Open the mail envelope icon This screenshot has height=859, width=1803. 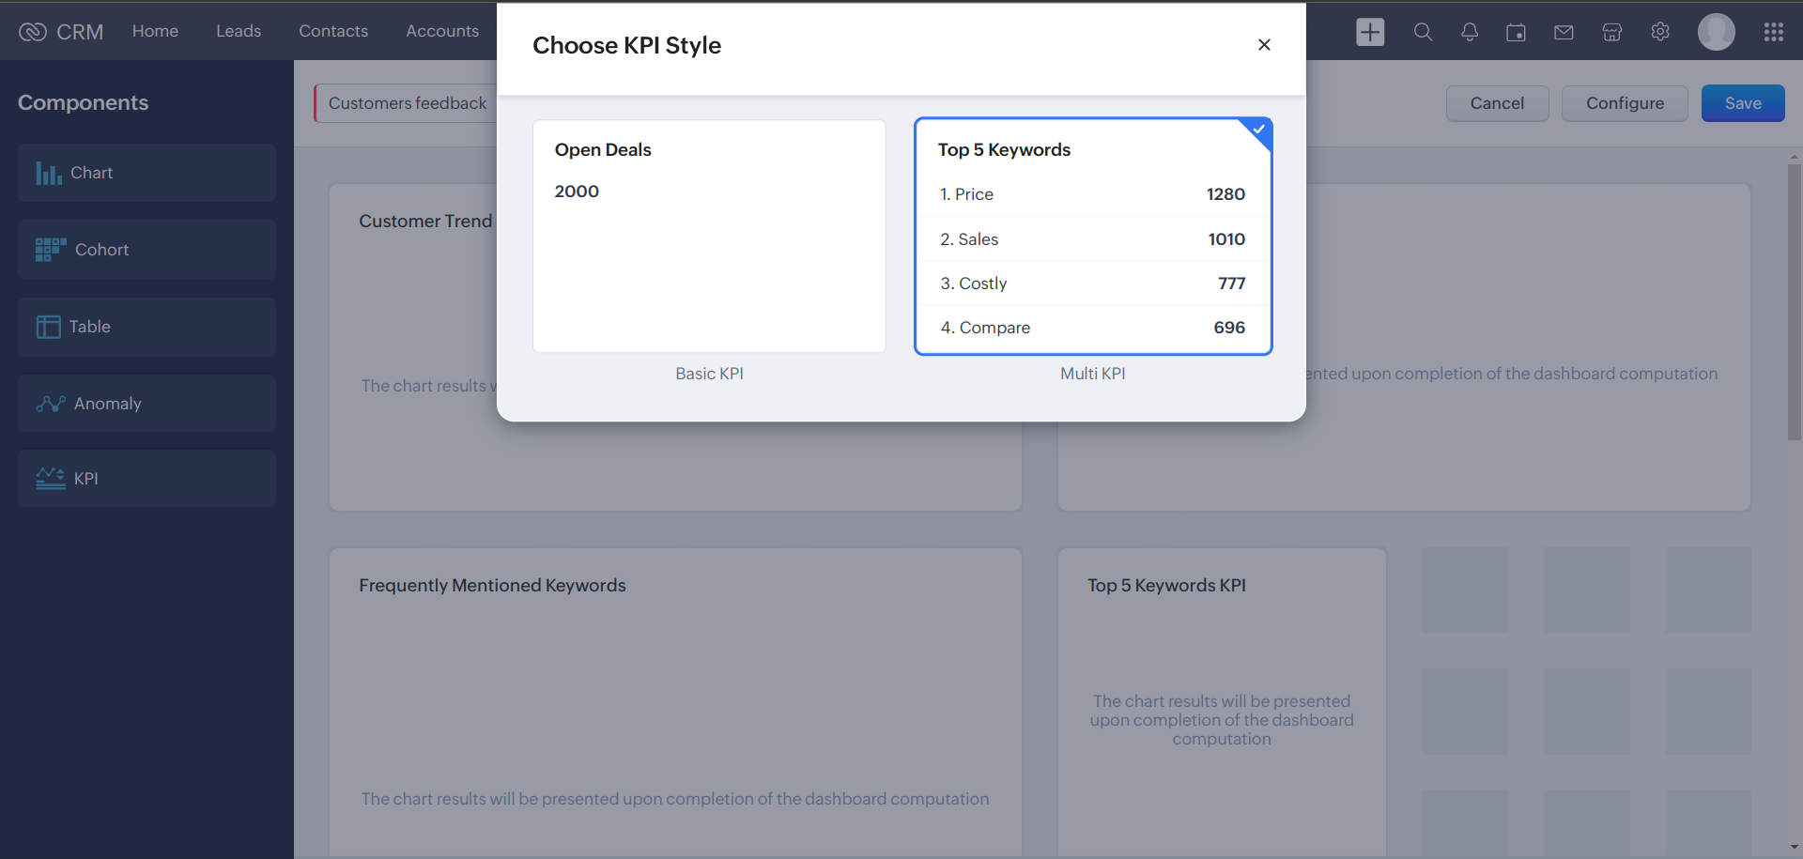1564,33
